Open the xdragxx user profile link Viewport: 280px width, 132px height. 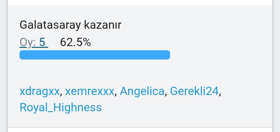(x=40, y=91)
